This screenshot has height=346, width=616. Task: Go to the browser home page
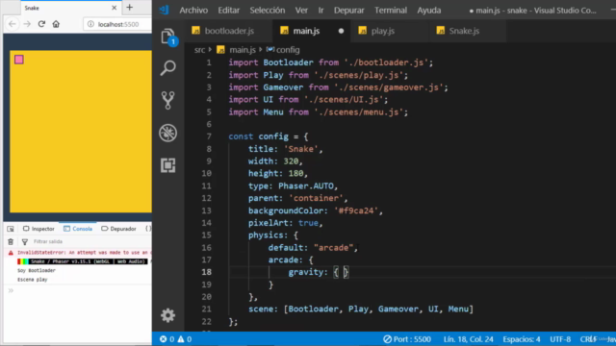click(x=56, y=24)
